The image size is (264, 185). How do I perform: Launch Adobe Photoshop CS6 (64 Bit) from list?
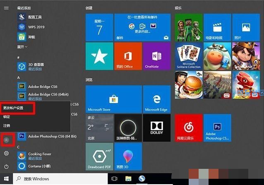pos(52,136)
